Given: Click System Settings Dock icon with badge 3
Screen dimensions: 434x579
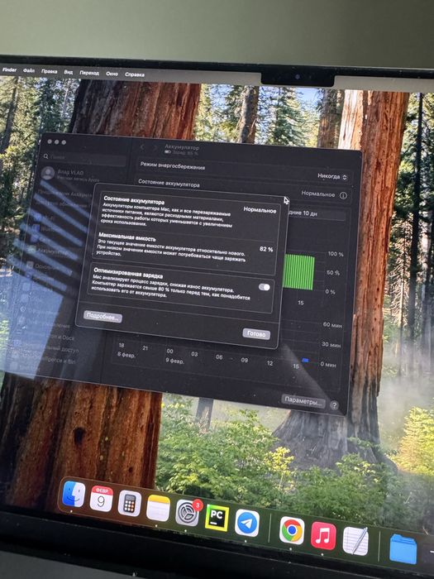Looking at the screenshot, I should (187, 513).
